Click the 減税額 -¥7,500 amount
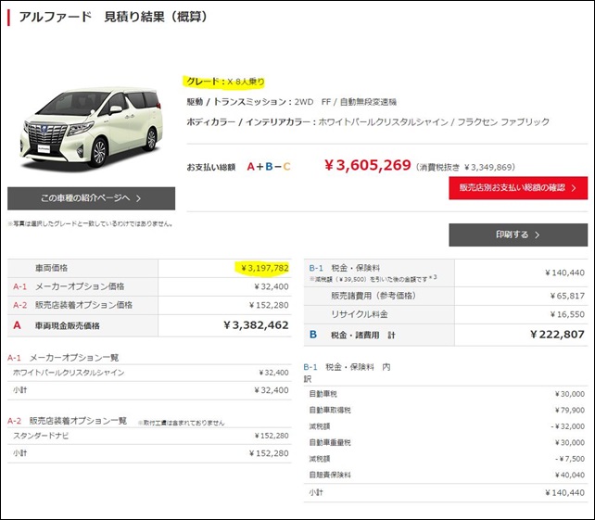Image resolution: width=595 pixels, height=520 pixels. [570, 459]
